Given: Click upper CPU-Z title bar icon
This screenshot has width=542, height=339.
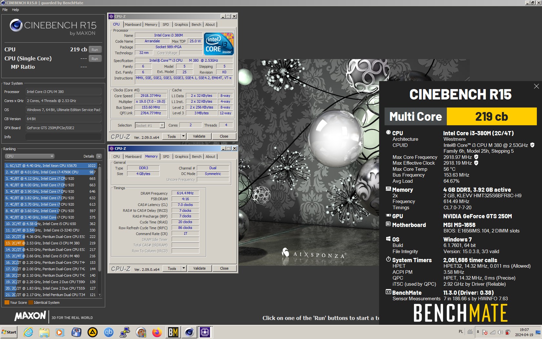Looking at the screenshot, I should click(x=111, y=16).
